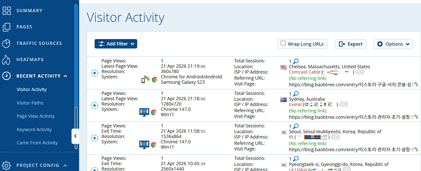Click the Pages sidebar icon
The image size is (421, 171).
point(7,27)
